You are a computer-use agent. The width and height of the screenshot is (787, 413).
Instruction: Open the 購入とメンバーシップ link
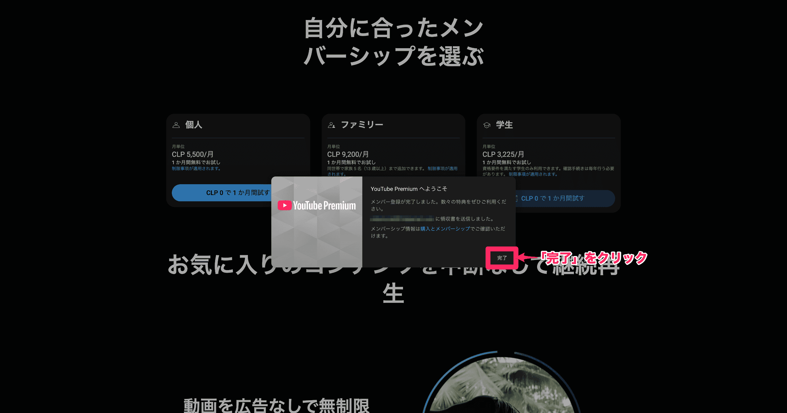(x=445, y=229)
